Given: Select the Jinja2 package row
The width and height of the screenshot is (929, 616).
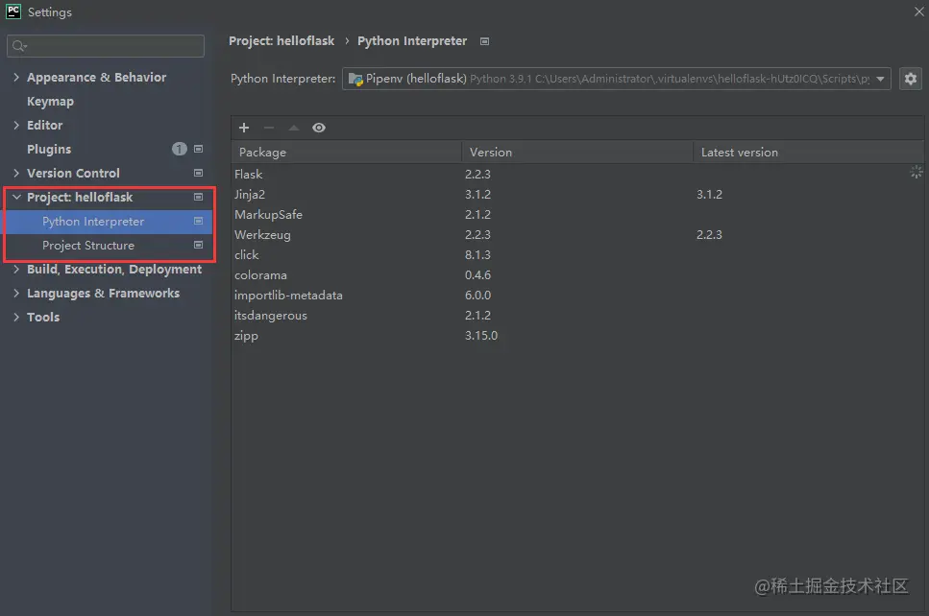Looking at the screenshot, I should [x=577, y=194].
